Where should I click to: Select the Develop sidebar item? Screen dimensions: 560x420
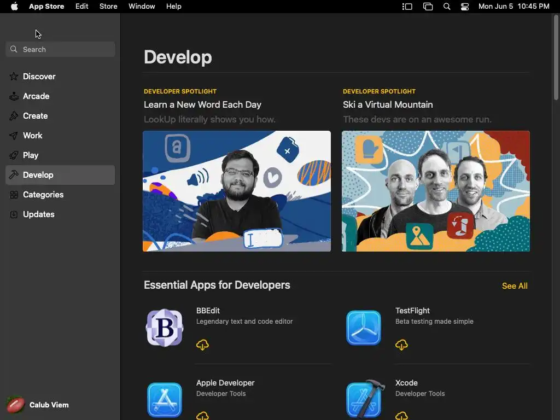[x=60, y=174]
